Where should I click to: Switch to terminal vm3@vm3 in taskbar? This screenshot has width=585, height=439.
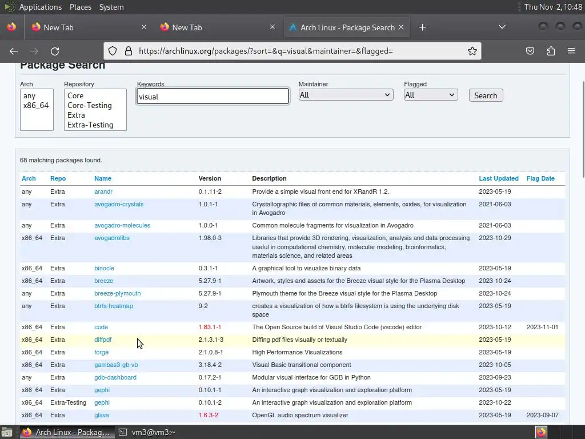click(x=147, y=432)
